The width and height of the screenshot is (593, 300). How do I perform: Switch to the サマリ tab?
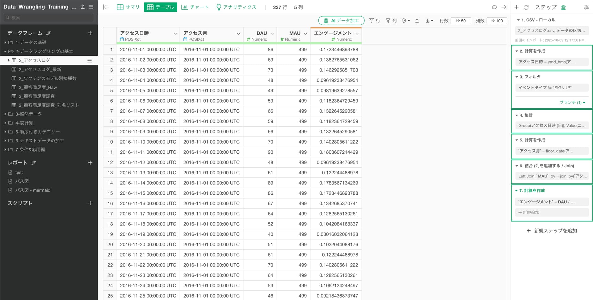pos(128,7)
